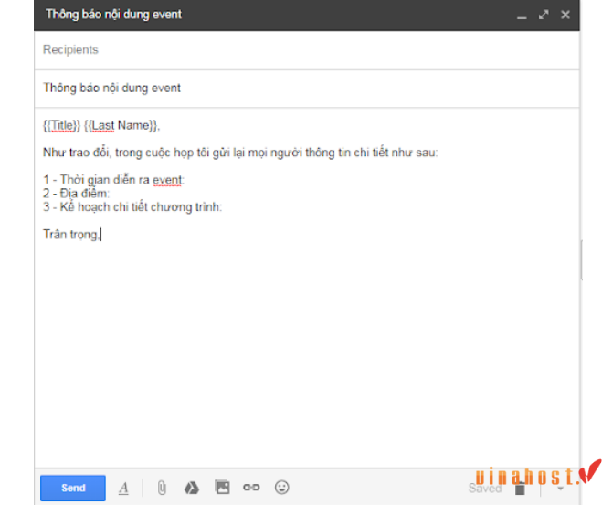The width and height of the screenshot is (602, 505).
Task: Open the formatting options icon
Action: pyautogui.click(x=123, y=489)
